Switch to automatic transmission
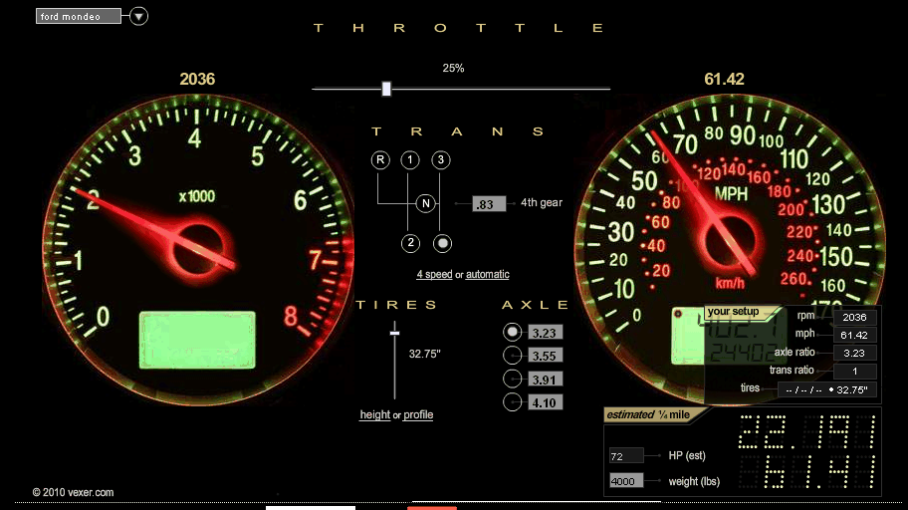Image resolution: width=908 pixels, height=510 pixels. tap(487, 275)
